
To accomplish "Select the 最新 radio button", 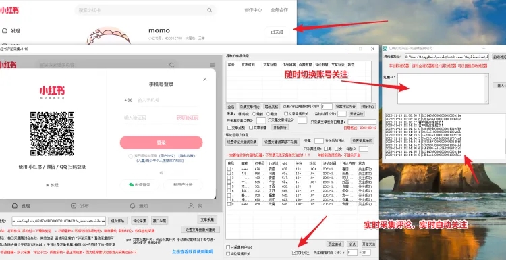I will pos(254,114).
